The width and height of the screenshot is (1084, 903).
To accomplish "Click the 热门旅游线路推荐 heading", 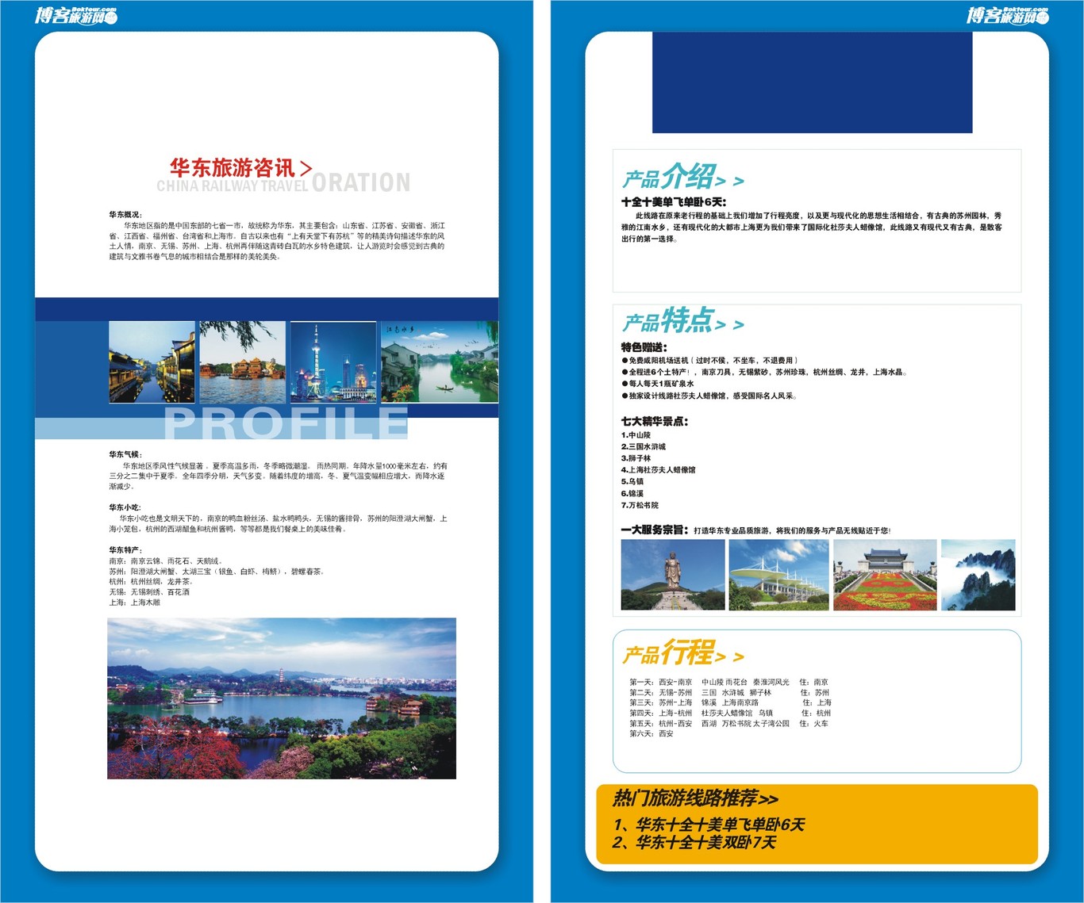I will coord(695,798).
